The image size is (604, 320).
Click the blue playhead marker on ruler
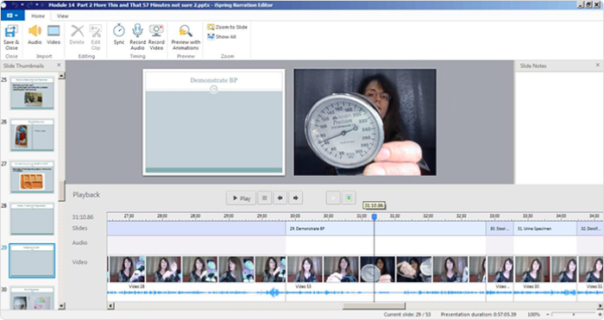click(374, 216)
